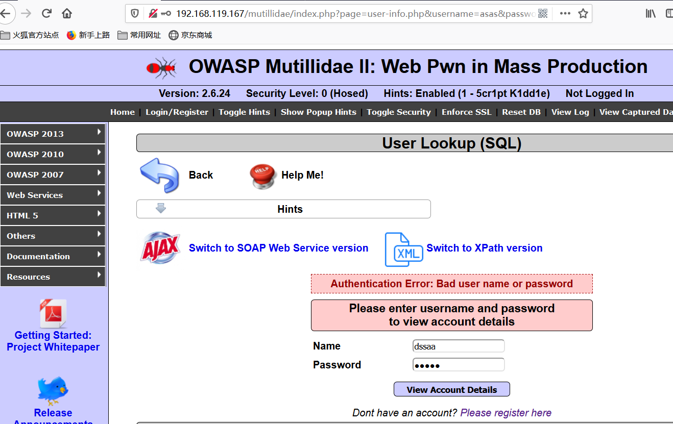Screen dimensions: 673x424
Task: Open the Firefox Library icon
Action: 650,13
